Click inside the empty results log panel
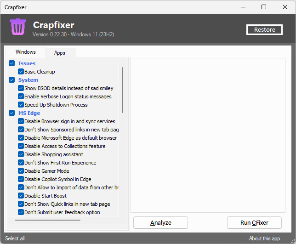296x244 pixels. 208,135
